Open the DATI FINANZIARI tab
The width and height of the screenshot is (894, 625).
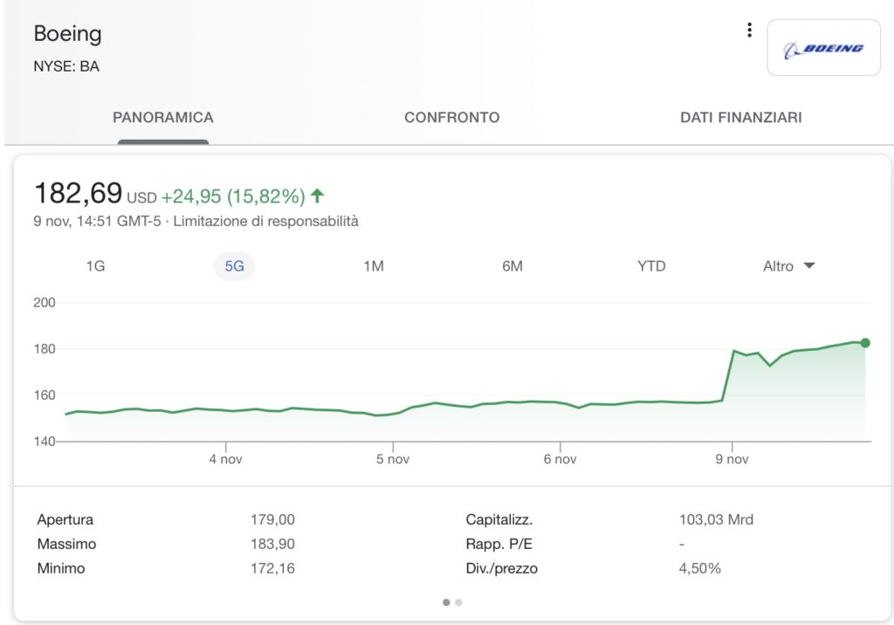(741, 118)
